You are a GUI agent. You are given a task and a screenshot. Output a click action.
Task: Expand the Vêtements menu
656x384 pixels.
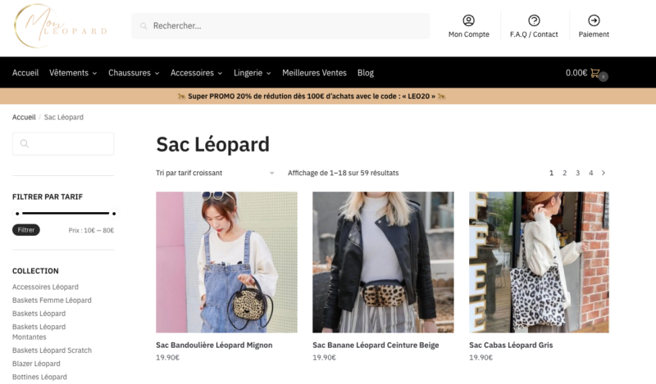click(x=73, y=73)
